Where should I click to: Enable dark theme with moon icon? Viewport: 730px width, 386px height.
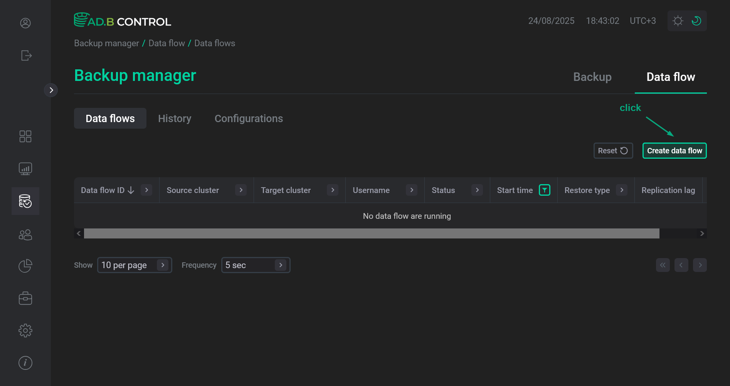pyautogui.click(x=696, y=21)
